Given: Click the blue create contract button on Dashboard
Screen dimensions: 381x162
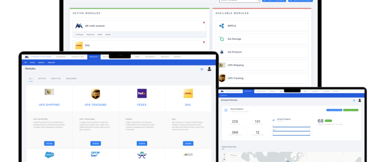Looking at the screenshot, I should [334, 110].
